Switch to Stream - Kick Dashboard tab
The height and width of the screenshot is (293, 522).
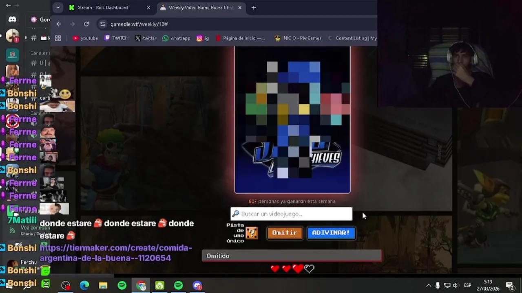pyautogui.click(x=103, y=7)
